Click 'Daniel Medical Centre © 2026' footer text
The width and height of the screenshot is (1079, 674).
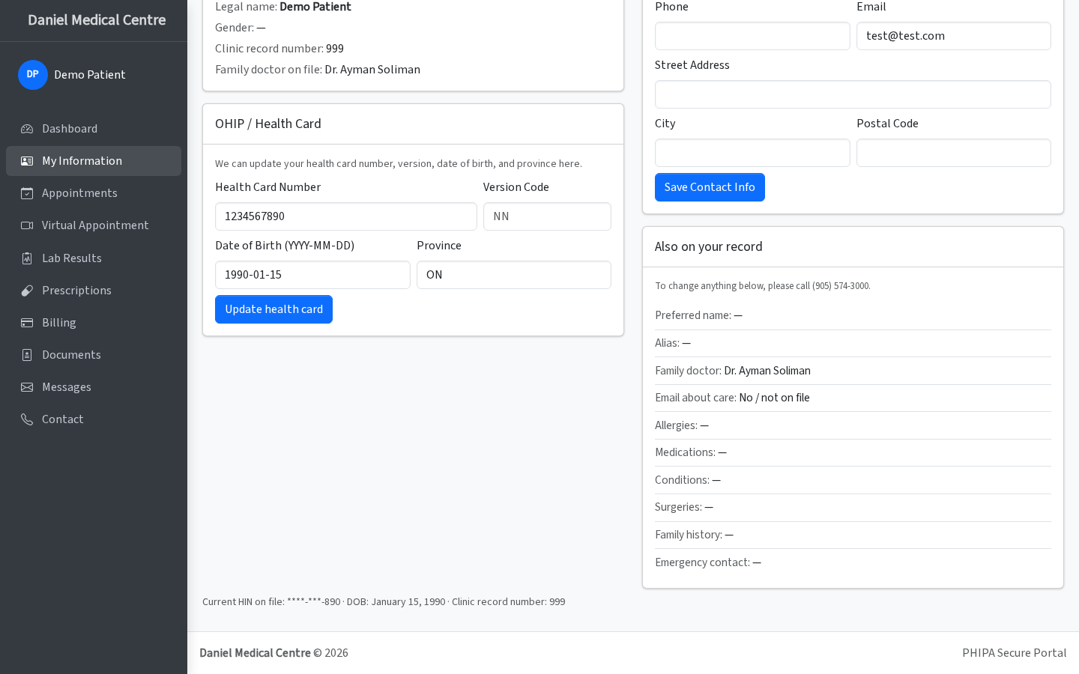(x=273, y=653)
